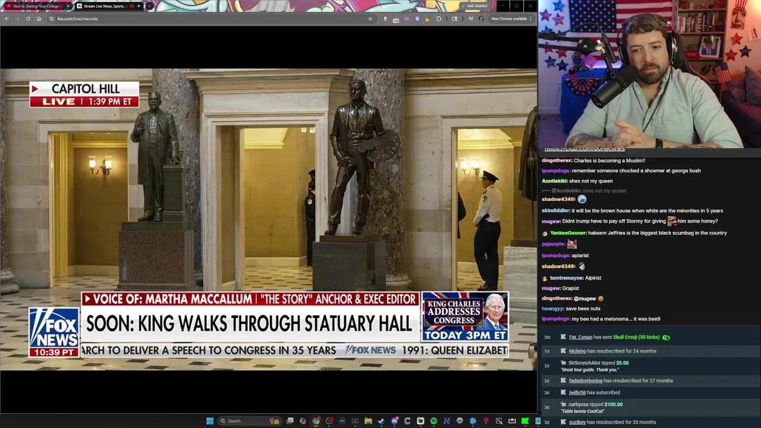
Task: Reload the fox.com page
Action: click(x=28, y=18)
